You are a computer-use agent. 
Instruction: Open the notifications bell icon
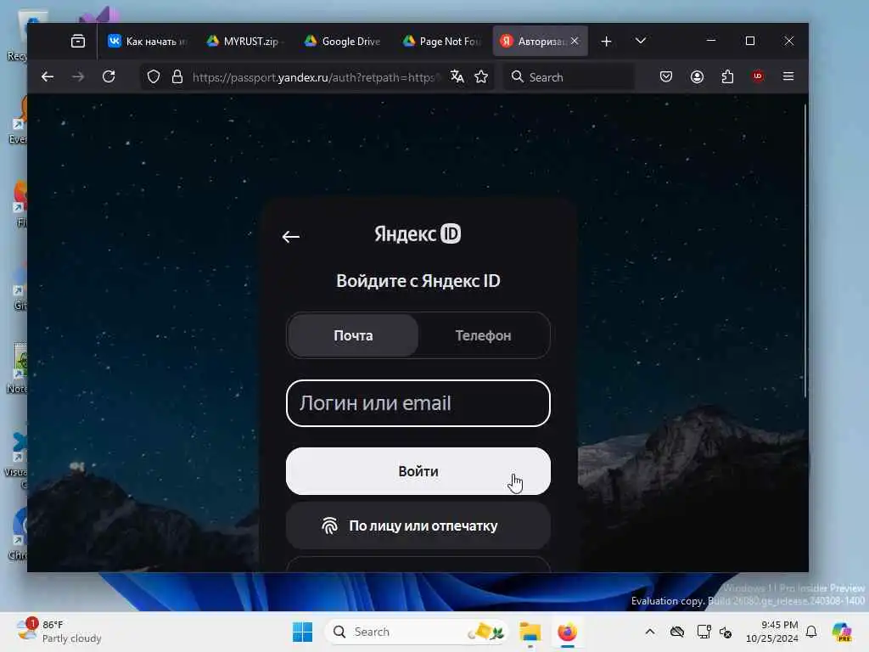click(x=811, y=632)
